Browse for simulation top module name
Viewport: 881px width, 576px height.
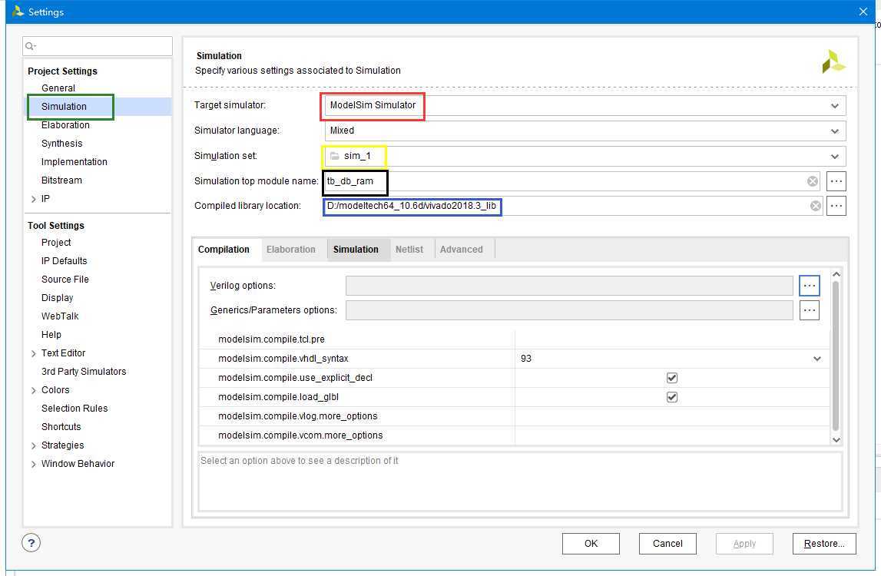pyautogui.click(x=836, y=181)
